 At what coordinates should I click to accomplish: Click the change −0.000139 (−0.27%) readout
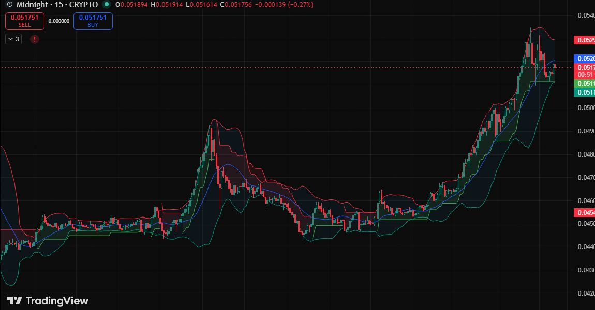pyautogui.click(x=284, y=5)
